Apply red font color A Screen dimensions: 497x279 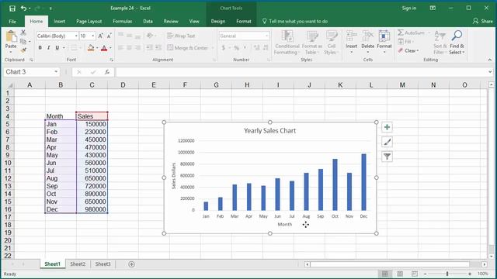(x=104, y=48)
